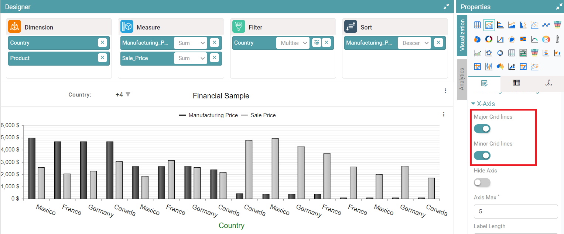The width and height of the screenshot is (564, 234).
Task: Turn off Major Grid lines
Action: 482,129
